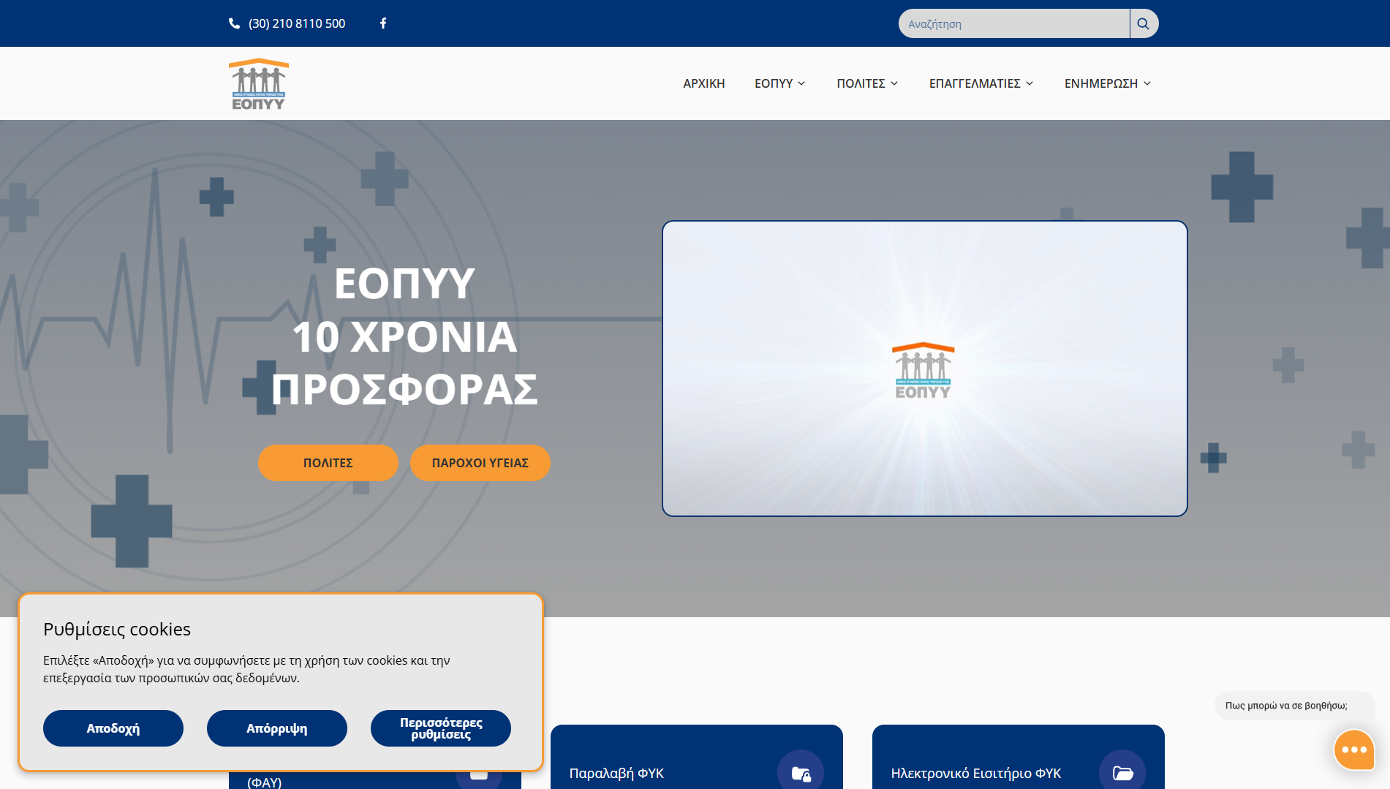The image size is (1390, 789).
Task: Expand the chevron next to ΕΝΗΜΕΡΩΣΗ
Action: (x=1147, y=83)
